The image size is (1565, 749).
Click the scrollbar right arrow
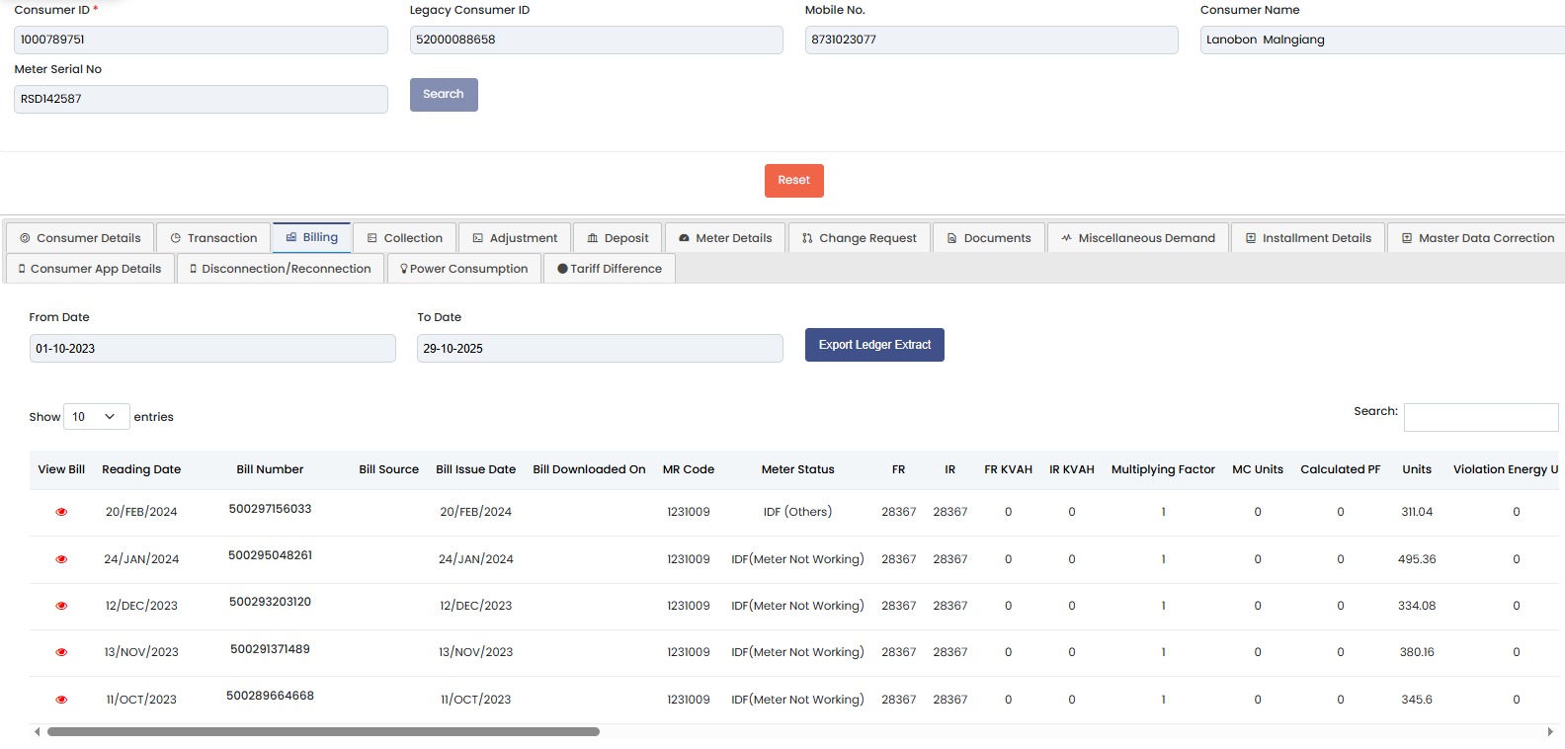pos(1549,732)
